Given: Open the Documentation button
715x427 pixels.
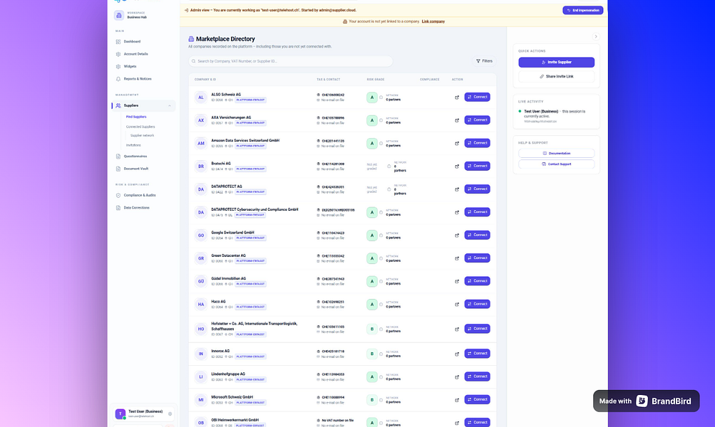Looking at the screenshot, I should [x=556, y=154].
